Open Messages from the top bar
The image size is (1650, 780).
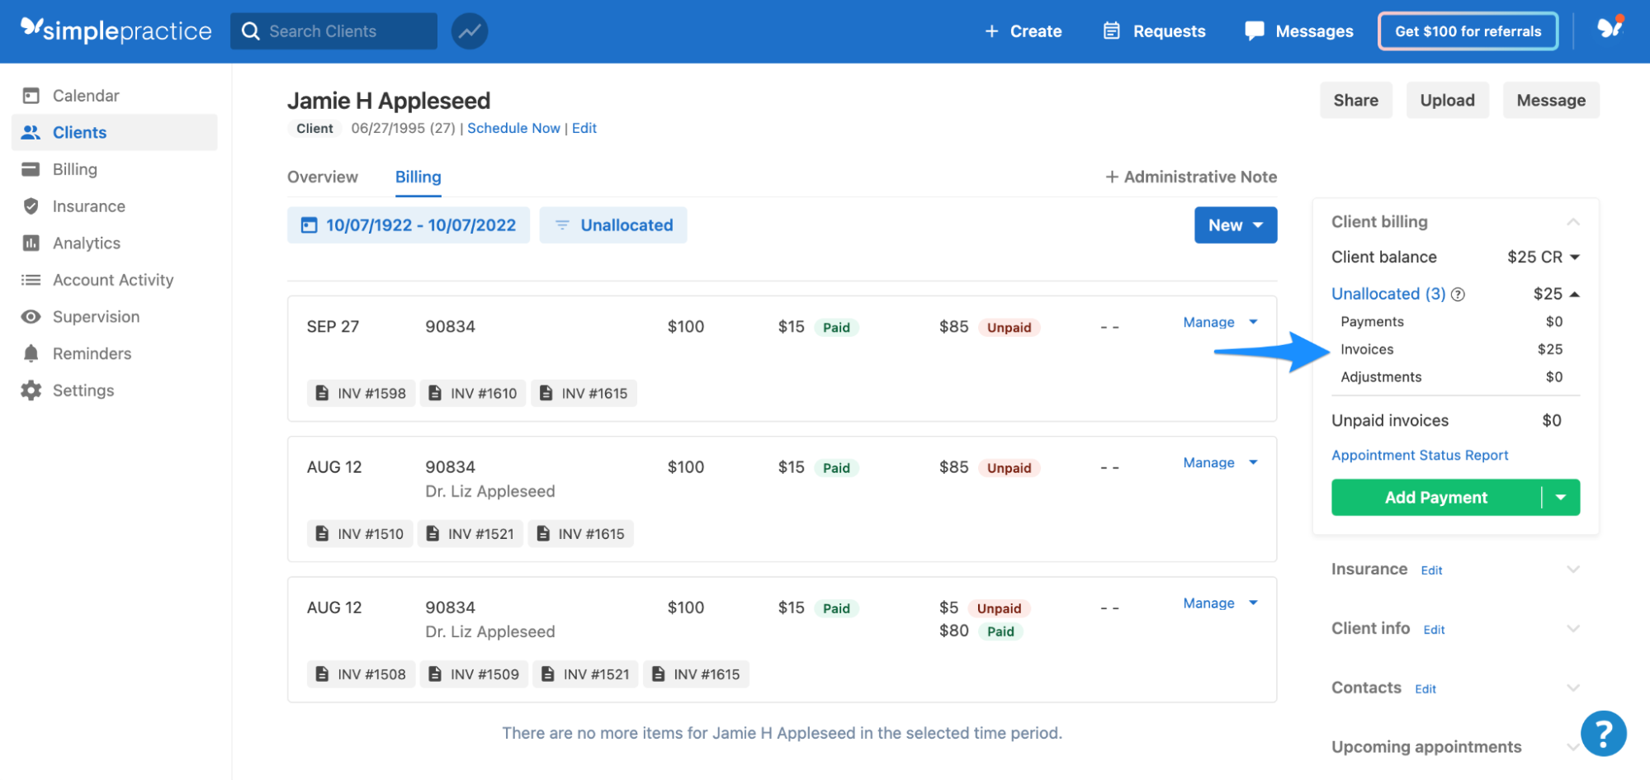click(x=1298, y=31)
